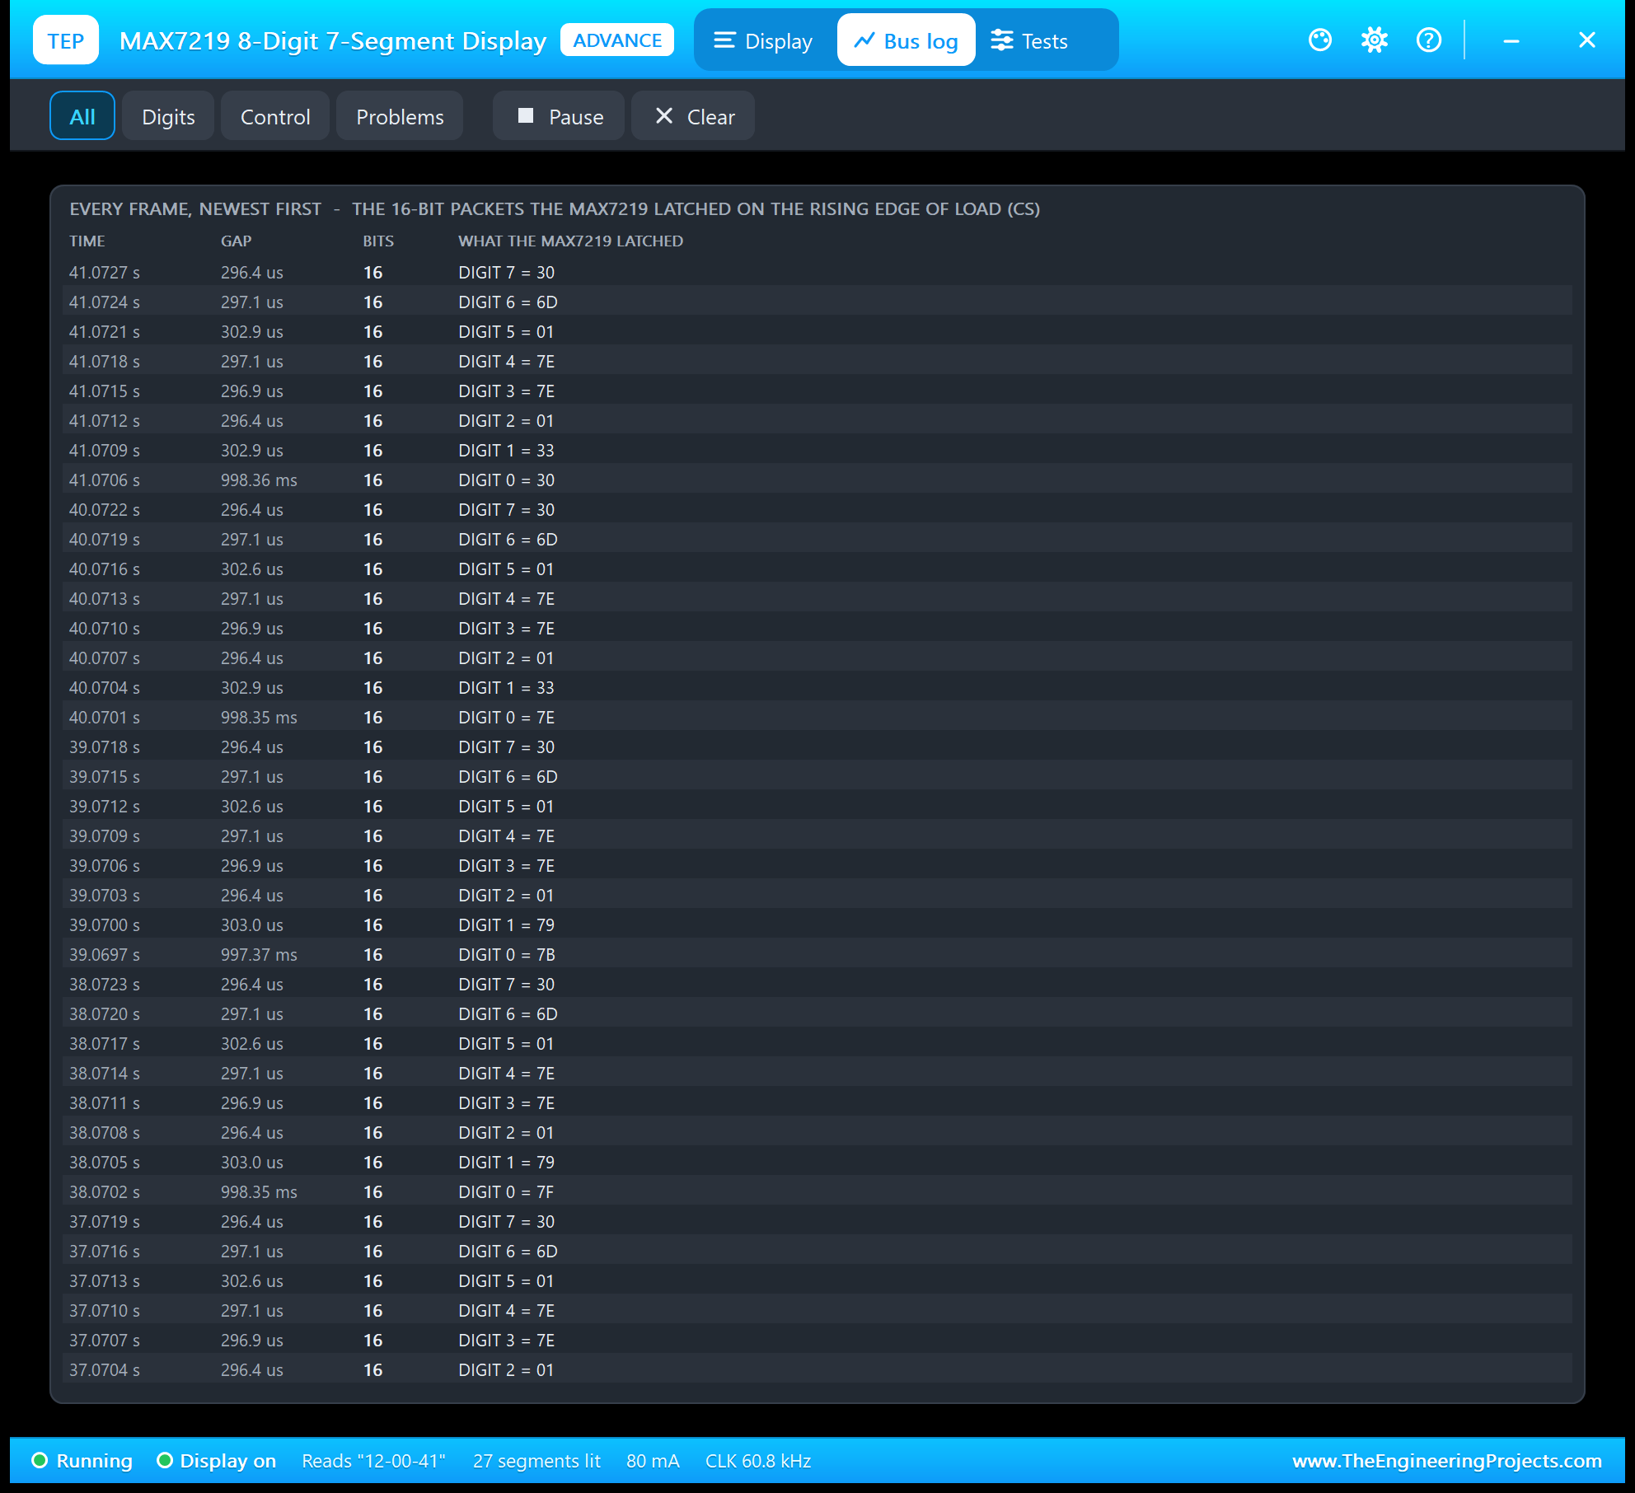Viewport: 1635px width, 1493px height.
Task: Select row DIGIT 0 = 7F
Action: (817, 1191)
